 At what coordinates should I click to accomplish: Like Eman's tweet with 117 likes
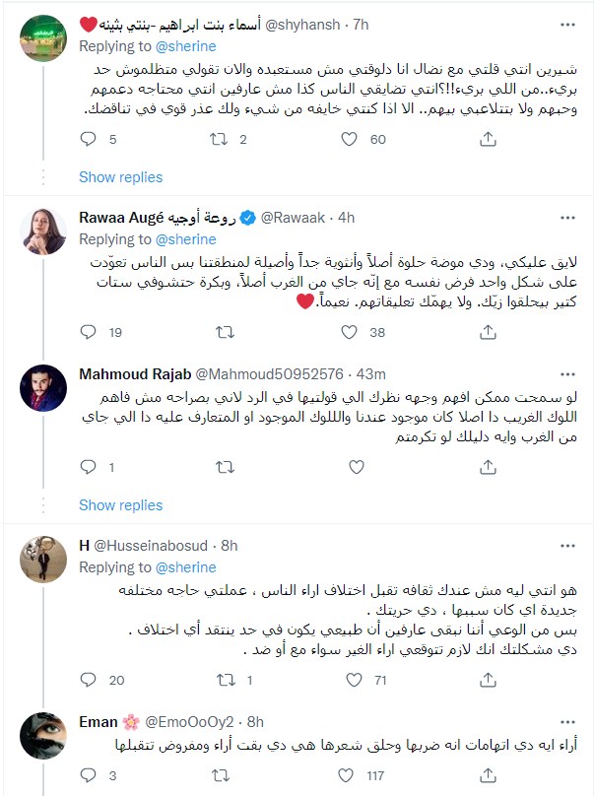[349, 774]
